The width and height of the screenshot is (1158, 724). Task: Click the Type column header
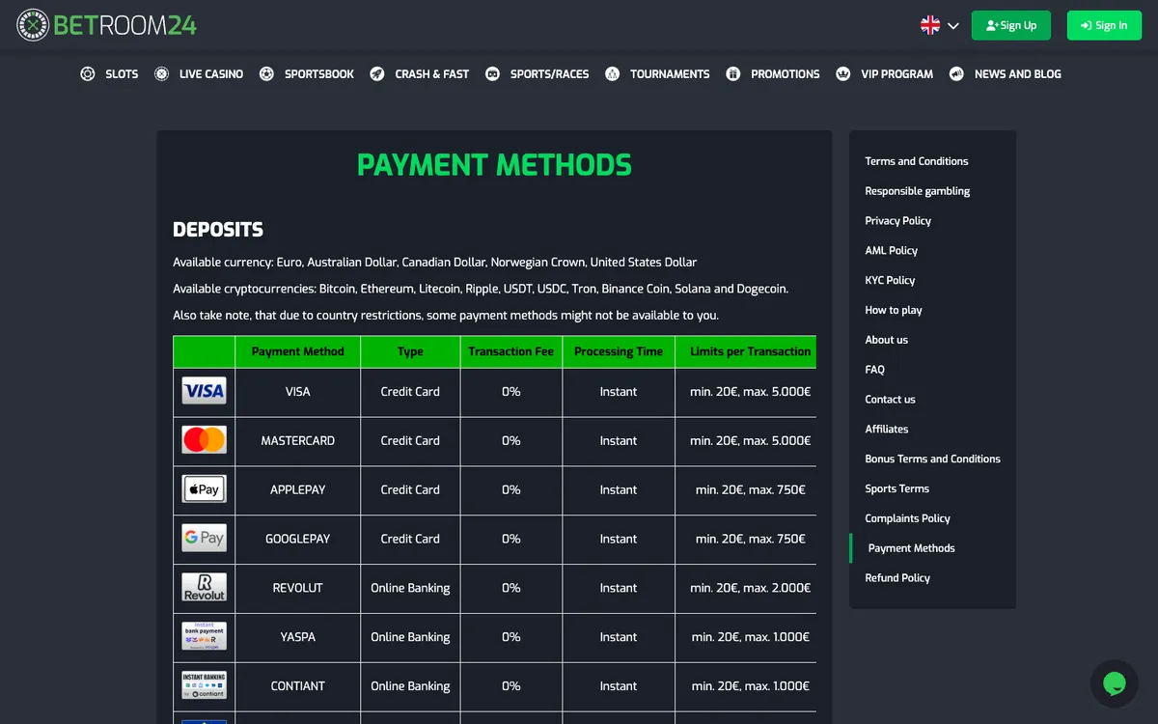coord(410,352)
